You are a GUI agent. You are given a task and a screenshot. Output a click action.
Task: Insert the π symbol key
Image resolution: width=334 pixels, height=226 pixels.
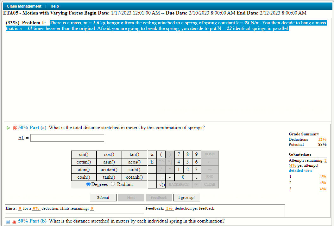[x=152, y=154]
